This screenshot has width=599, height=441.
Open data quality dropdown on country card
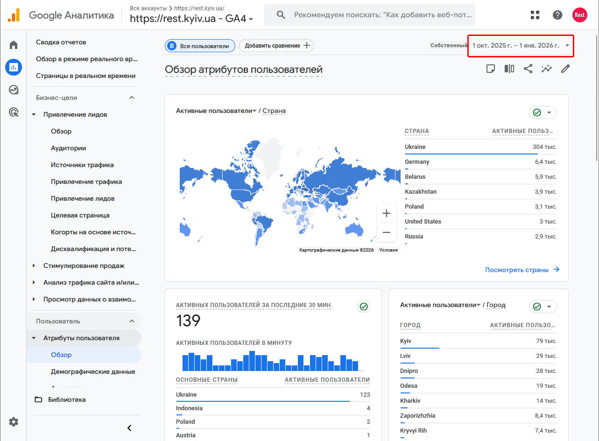tap(543, 112)
